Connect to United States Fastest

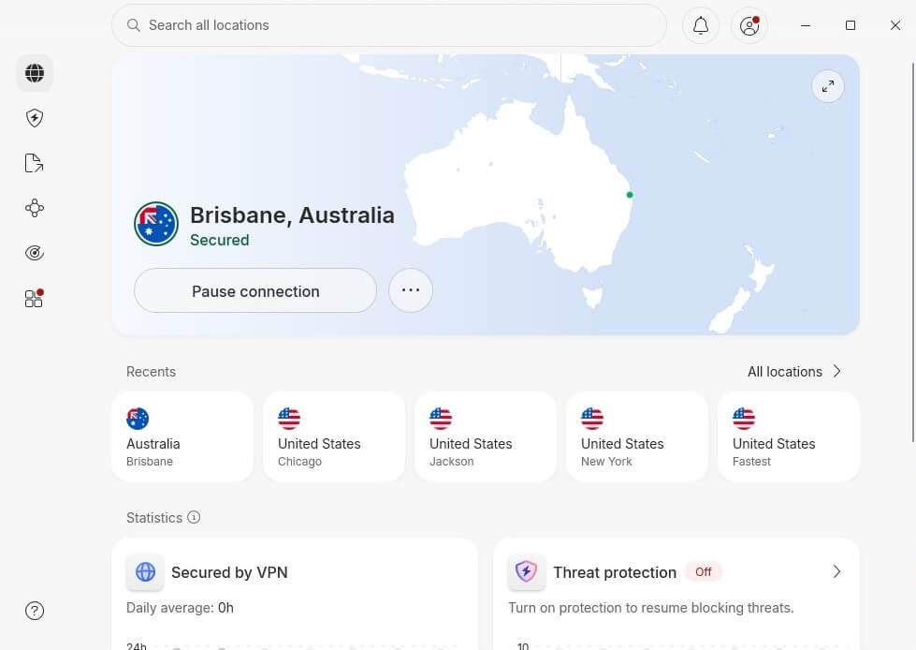[x=789, y=436]
